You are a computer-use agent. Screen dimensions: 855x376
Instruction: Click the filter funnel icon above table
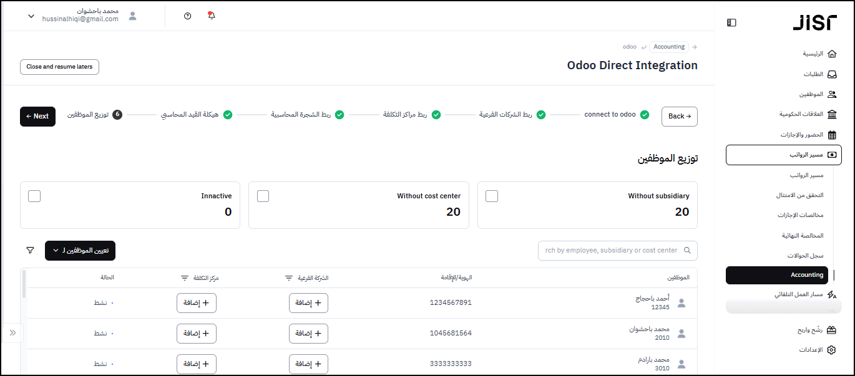(30, 250)
